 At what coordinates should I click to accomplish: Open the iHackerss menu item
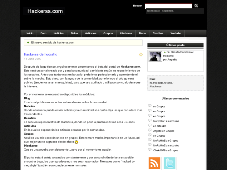(126, 33)
